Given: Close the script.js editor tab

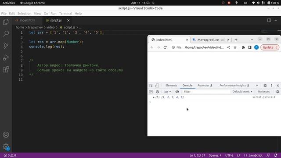Looking at the screenshot, I should point(68,21).
